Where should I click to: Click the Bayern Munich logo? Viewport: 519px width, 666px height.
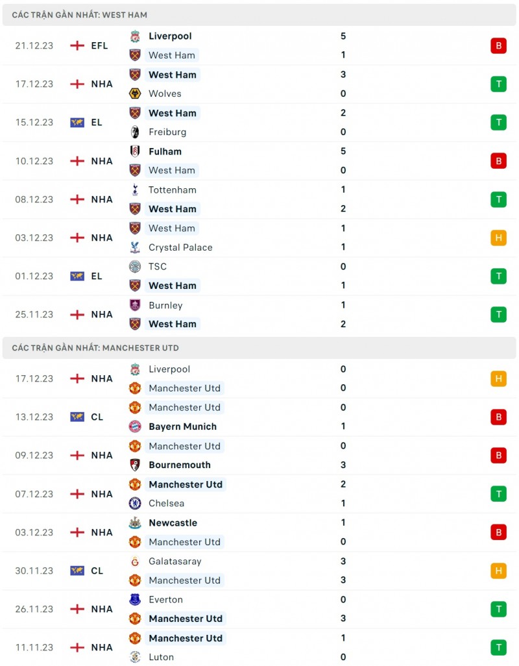(135, 426)
